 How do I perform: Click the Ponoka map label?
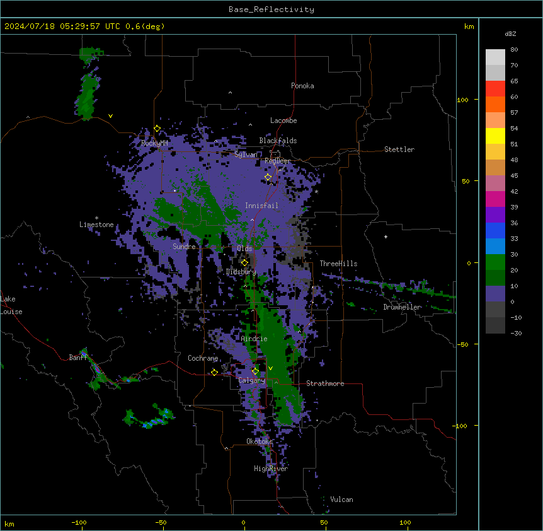pos(302,86)
